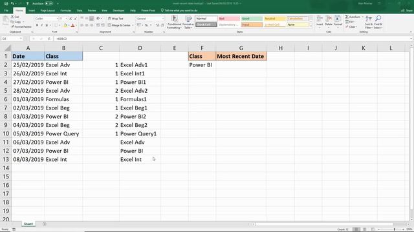Click the Undo arrow icon

tap(12, 4)
